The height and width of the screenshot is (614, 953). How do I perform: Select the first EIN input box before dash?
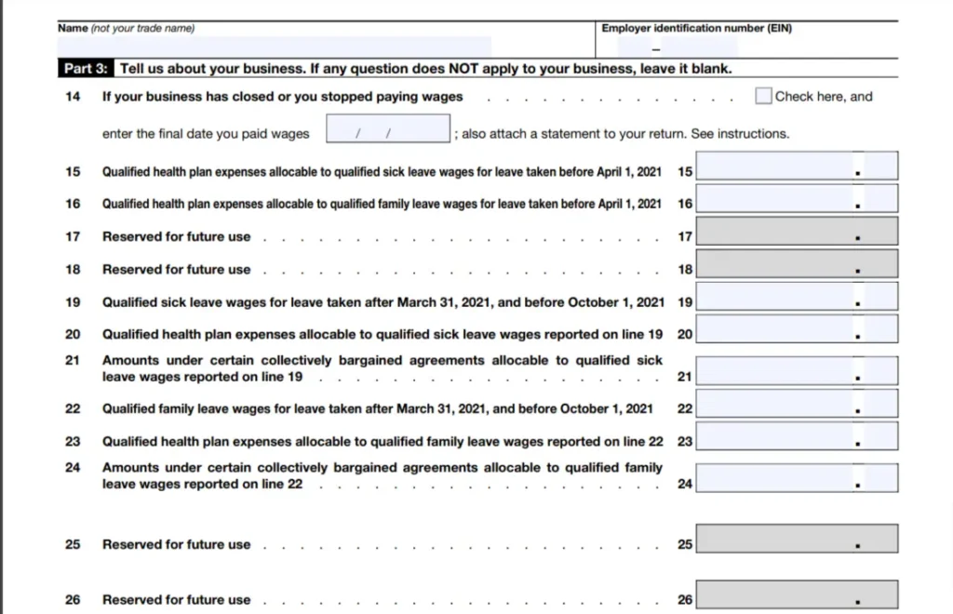633,47
